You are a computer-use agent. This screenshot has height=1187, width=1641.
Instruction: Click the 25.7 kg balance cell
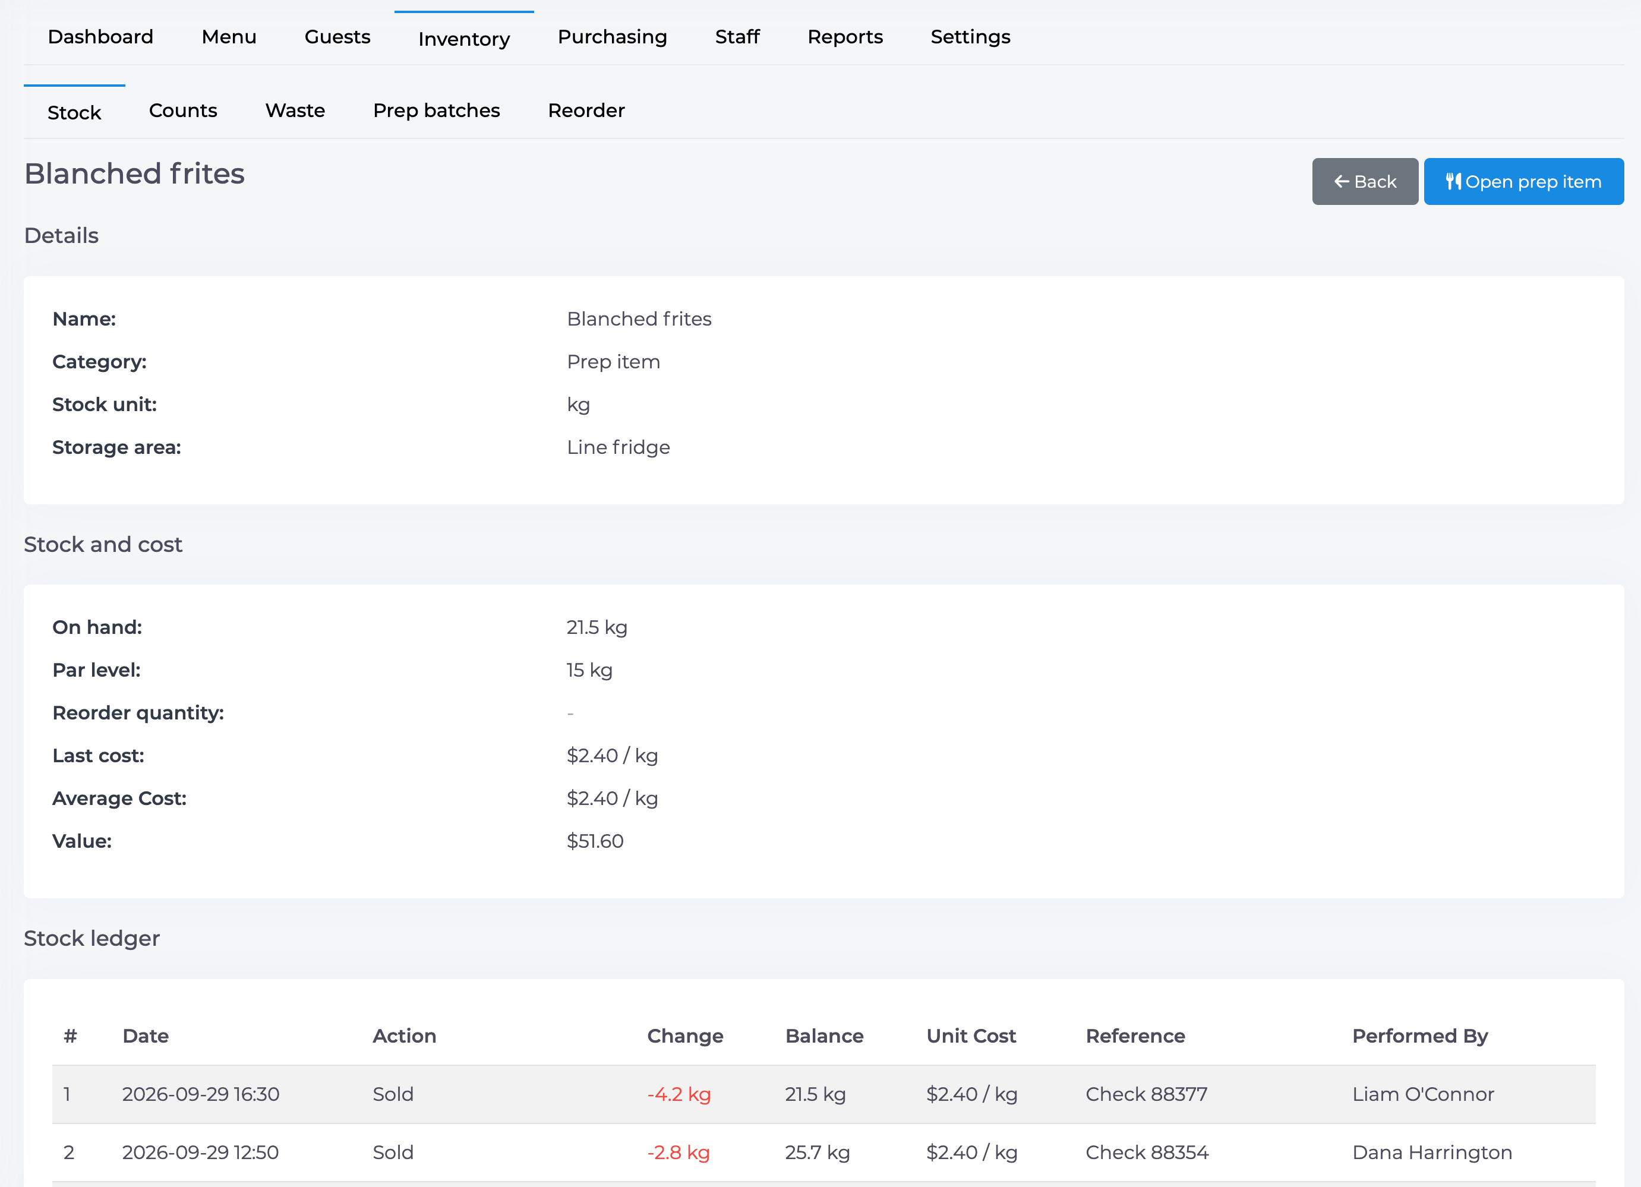pyautogui.click(x=817, y=1153)
